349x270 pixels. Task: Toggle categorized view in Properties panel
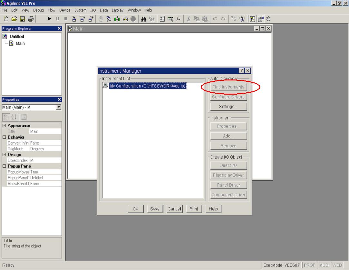click(x=6, y=117)
